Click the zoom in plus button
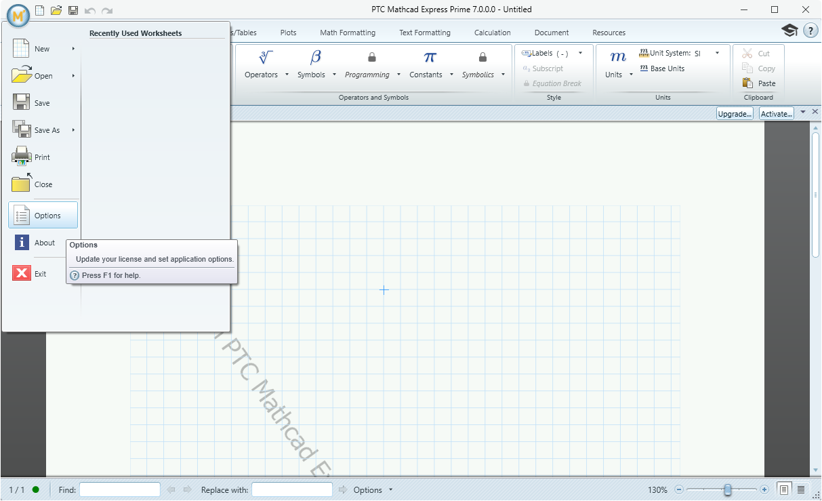 tap(764, 489)
